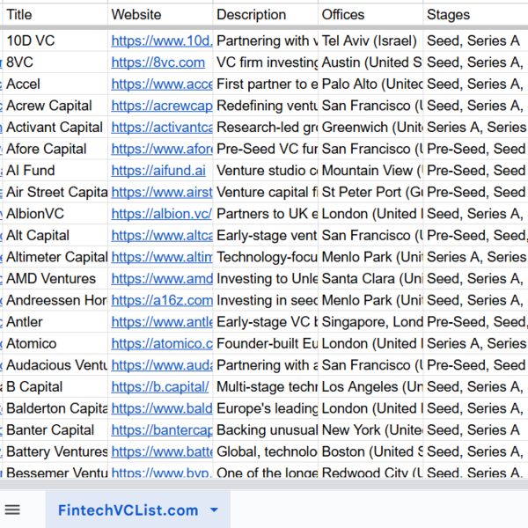
Task: Open the https://8vc.com link
Action: (x=158, y=62)
